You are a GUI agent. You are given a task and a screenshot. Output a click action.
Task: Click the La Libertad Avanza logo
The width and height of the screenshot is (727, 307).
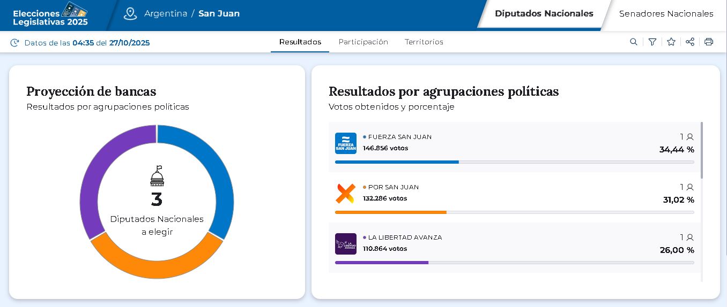pos(345,244)
